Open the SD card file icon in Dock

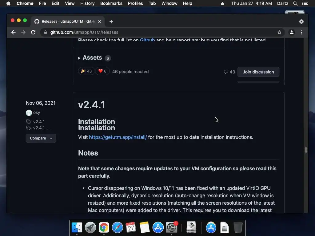[x=224, y=227]
